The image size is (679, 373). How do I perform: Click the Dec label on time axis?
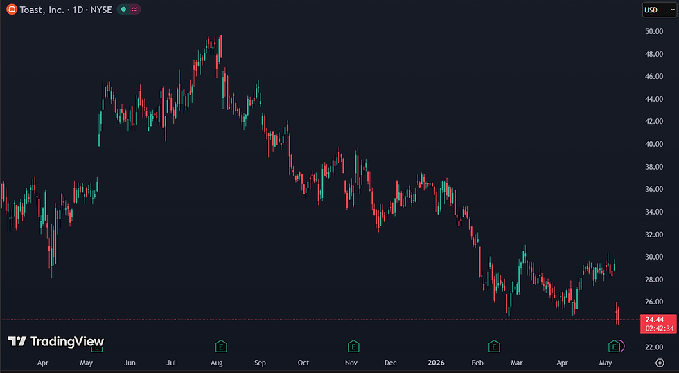pyautogui.click(x=391, y=363)
